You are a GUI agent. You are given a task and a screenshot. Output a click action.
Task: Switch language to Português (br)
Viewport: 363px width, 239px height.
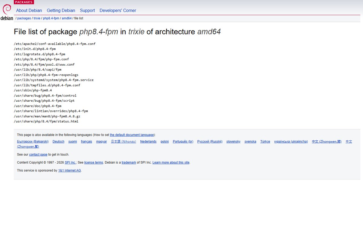[183, 142]
